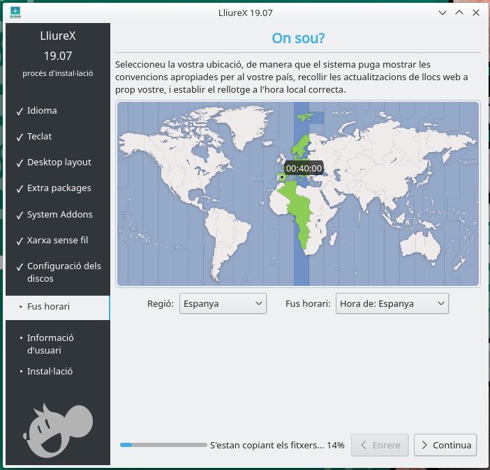490x470 pixels.
Task: Click the LliureX 19.07 window title text
Action: click(245, 13)
